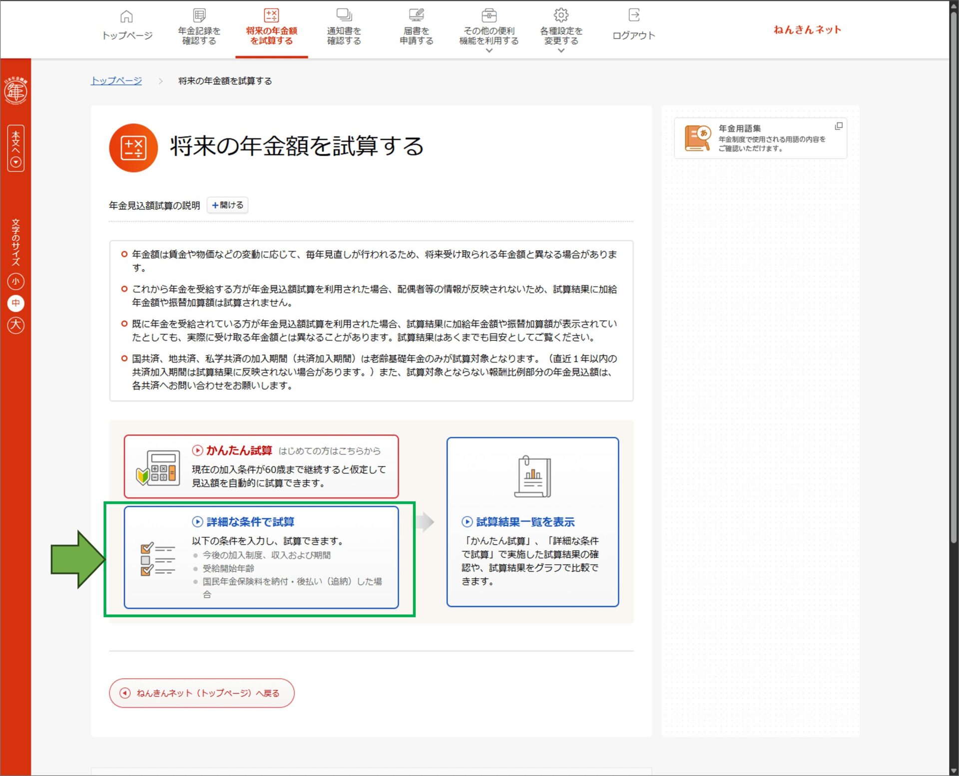
Task: Click the Japan Pension Service logo in sidebar
Action: [15, 90]
